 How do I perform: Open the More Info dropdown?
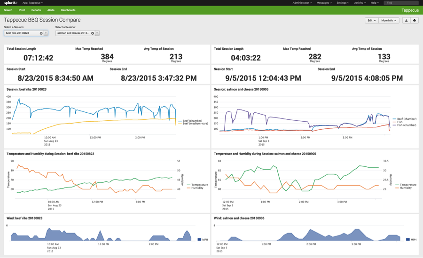389,21
